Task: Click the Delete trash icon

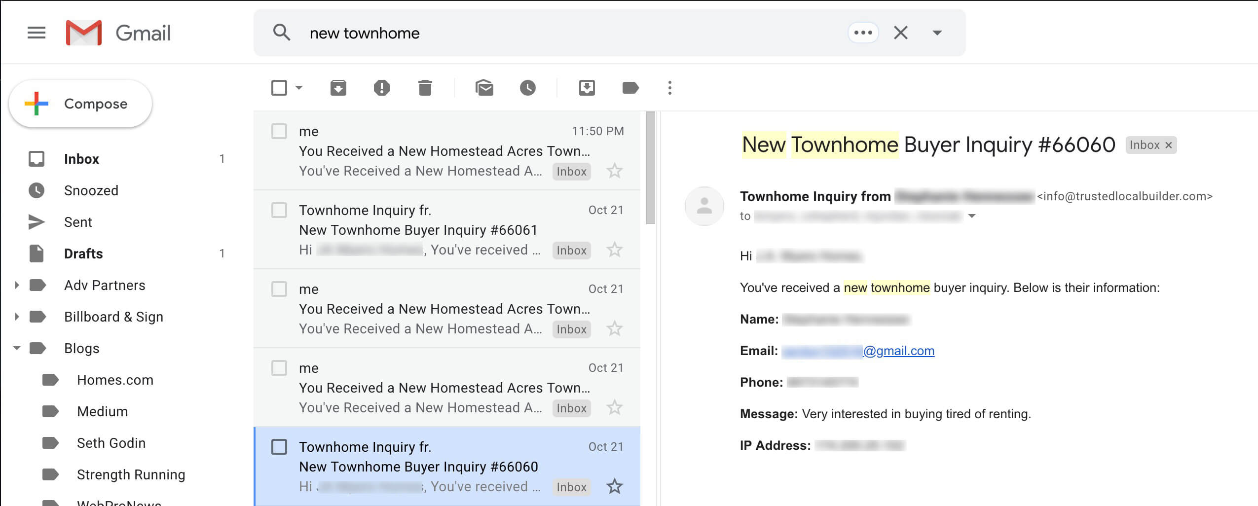Action: [425, 88]
